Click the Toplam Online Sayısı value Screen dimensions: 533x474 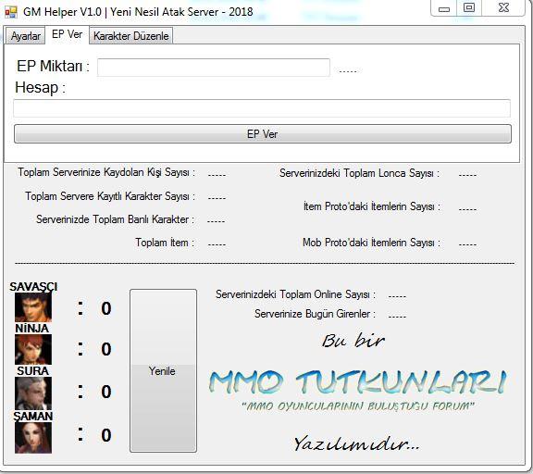[397, 296]
